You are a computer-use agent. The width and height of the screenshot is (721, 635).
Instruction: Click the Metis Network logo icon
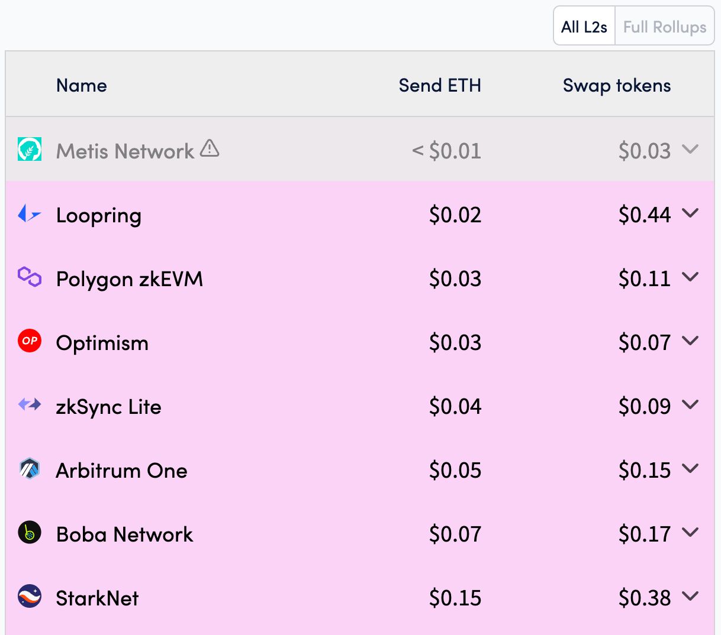coord(30,150)
